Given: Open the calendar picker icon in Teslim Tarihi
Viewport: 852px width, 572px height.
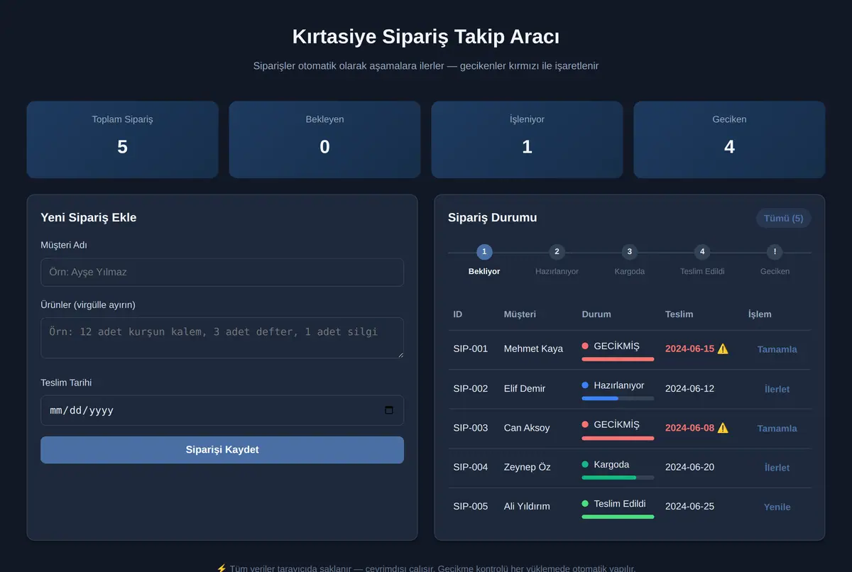Looking at the screenshot, I should click(x=388, y=410).
